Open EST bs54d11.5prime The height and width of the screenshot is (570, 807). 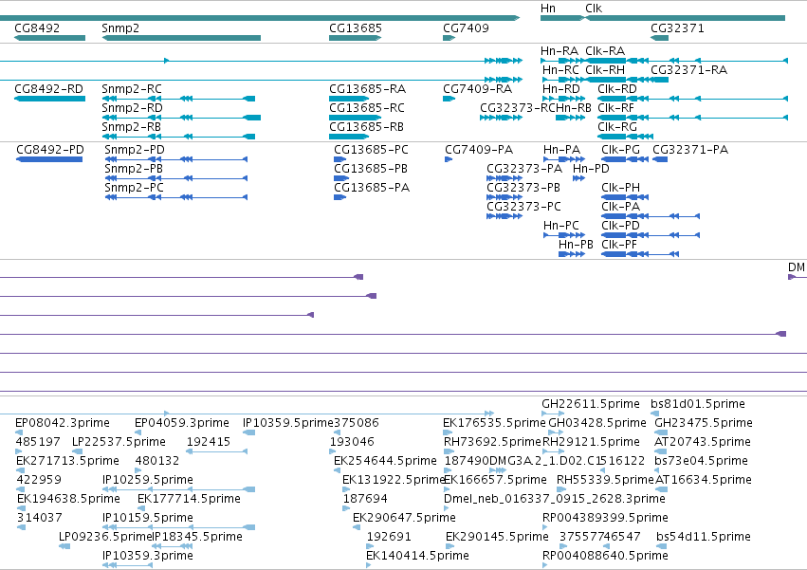704,538
